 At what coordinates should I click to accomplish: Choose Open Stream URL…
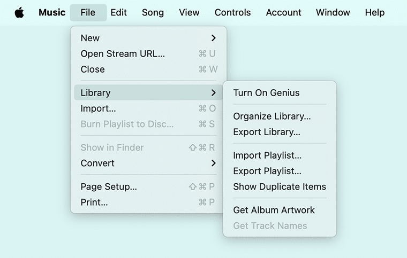point(148,53)
